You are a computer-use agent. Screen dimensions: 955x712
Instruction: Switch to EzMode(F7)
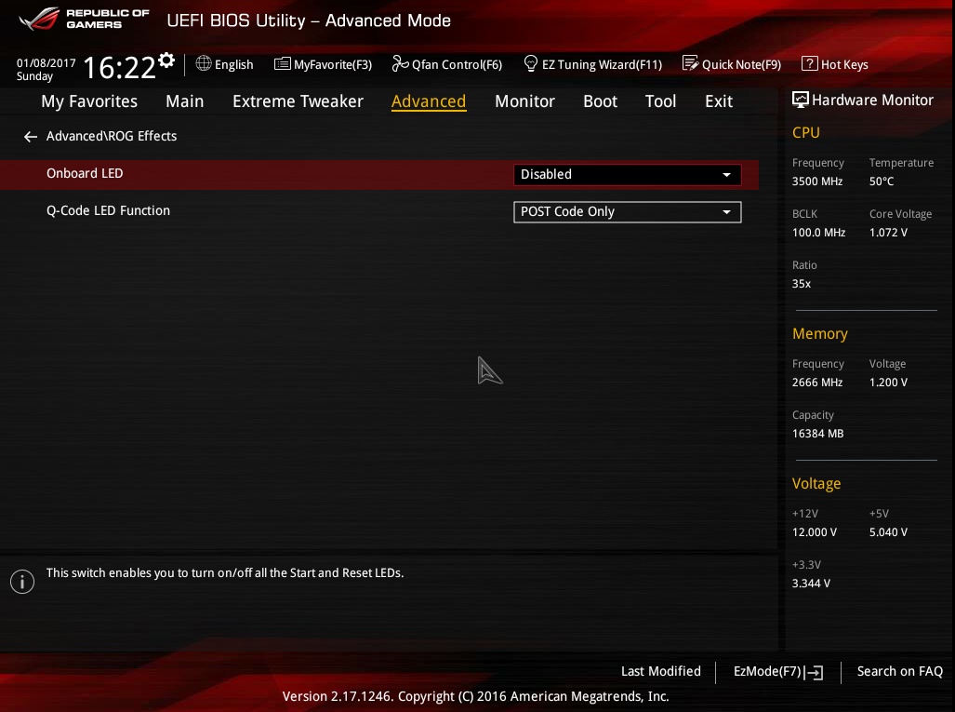tap(778, 672)
